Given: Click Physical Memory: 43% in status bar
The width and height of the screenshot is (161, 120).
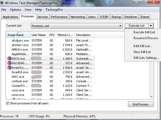Looking at the screenshot, I should 79,116.
